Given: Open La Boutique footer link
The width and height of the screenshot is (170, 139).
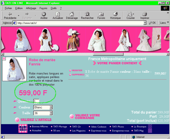Looking at the screenshot, I should click(140, 126).
